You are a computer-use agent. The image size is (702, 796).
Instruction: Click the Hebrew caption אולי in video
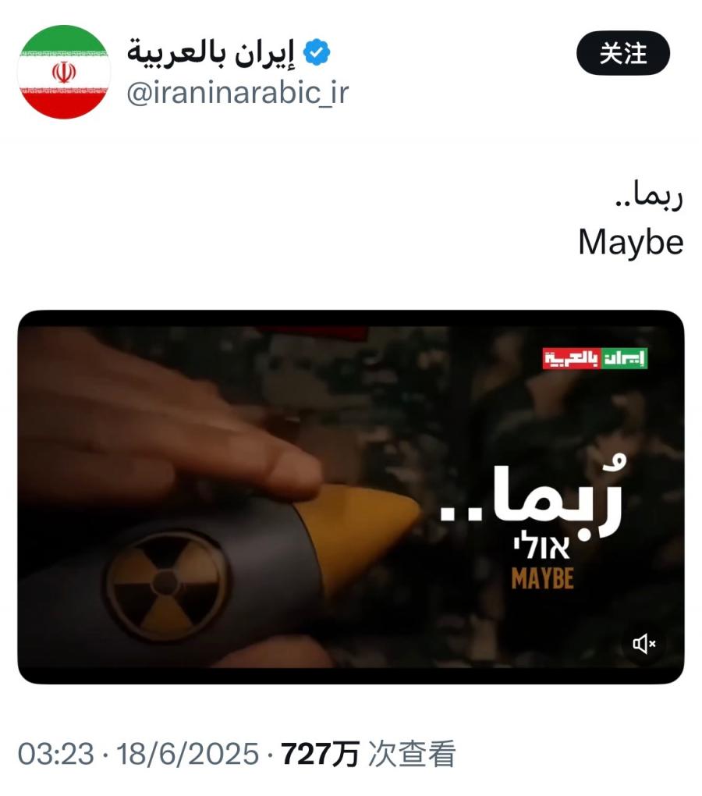point(541,548)
